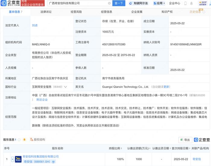Open legal representative 刘进 profile
The image size is (211, 166).
pyautogui.click(x=35, y=25)
